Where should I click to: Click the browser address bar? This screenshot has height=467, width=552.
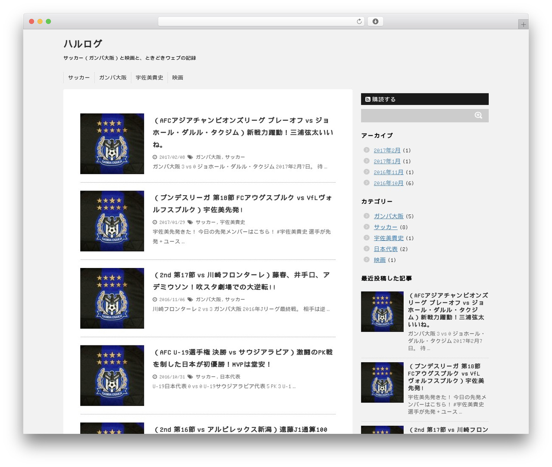point(261,22)
